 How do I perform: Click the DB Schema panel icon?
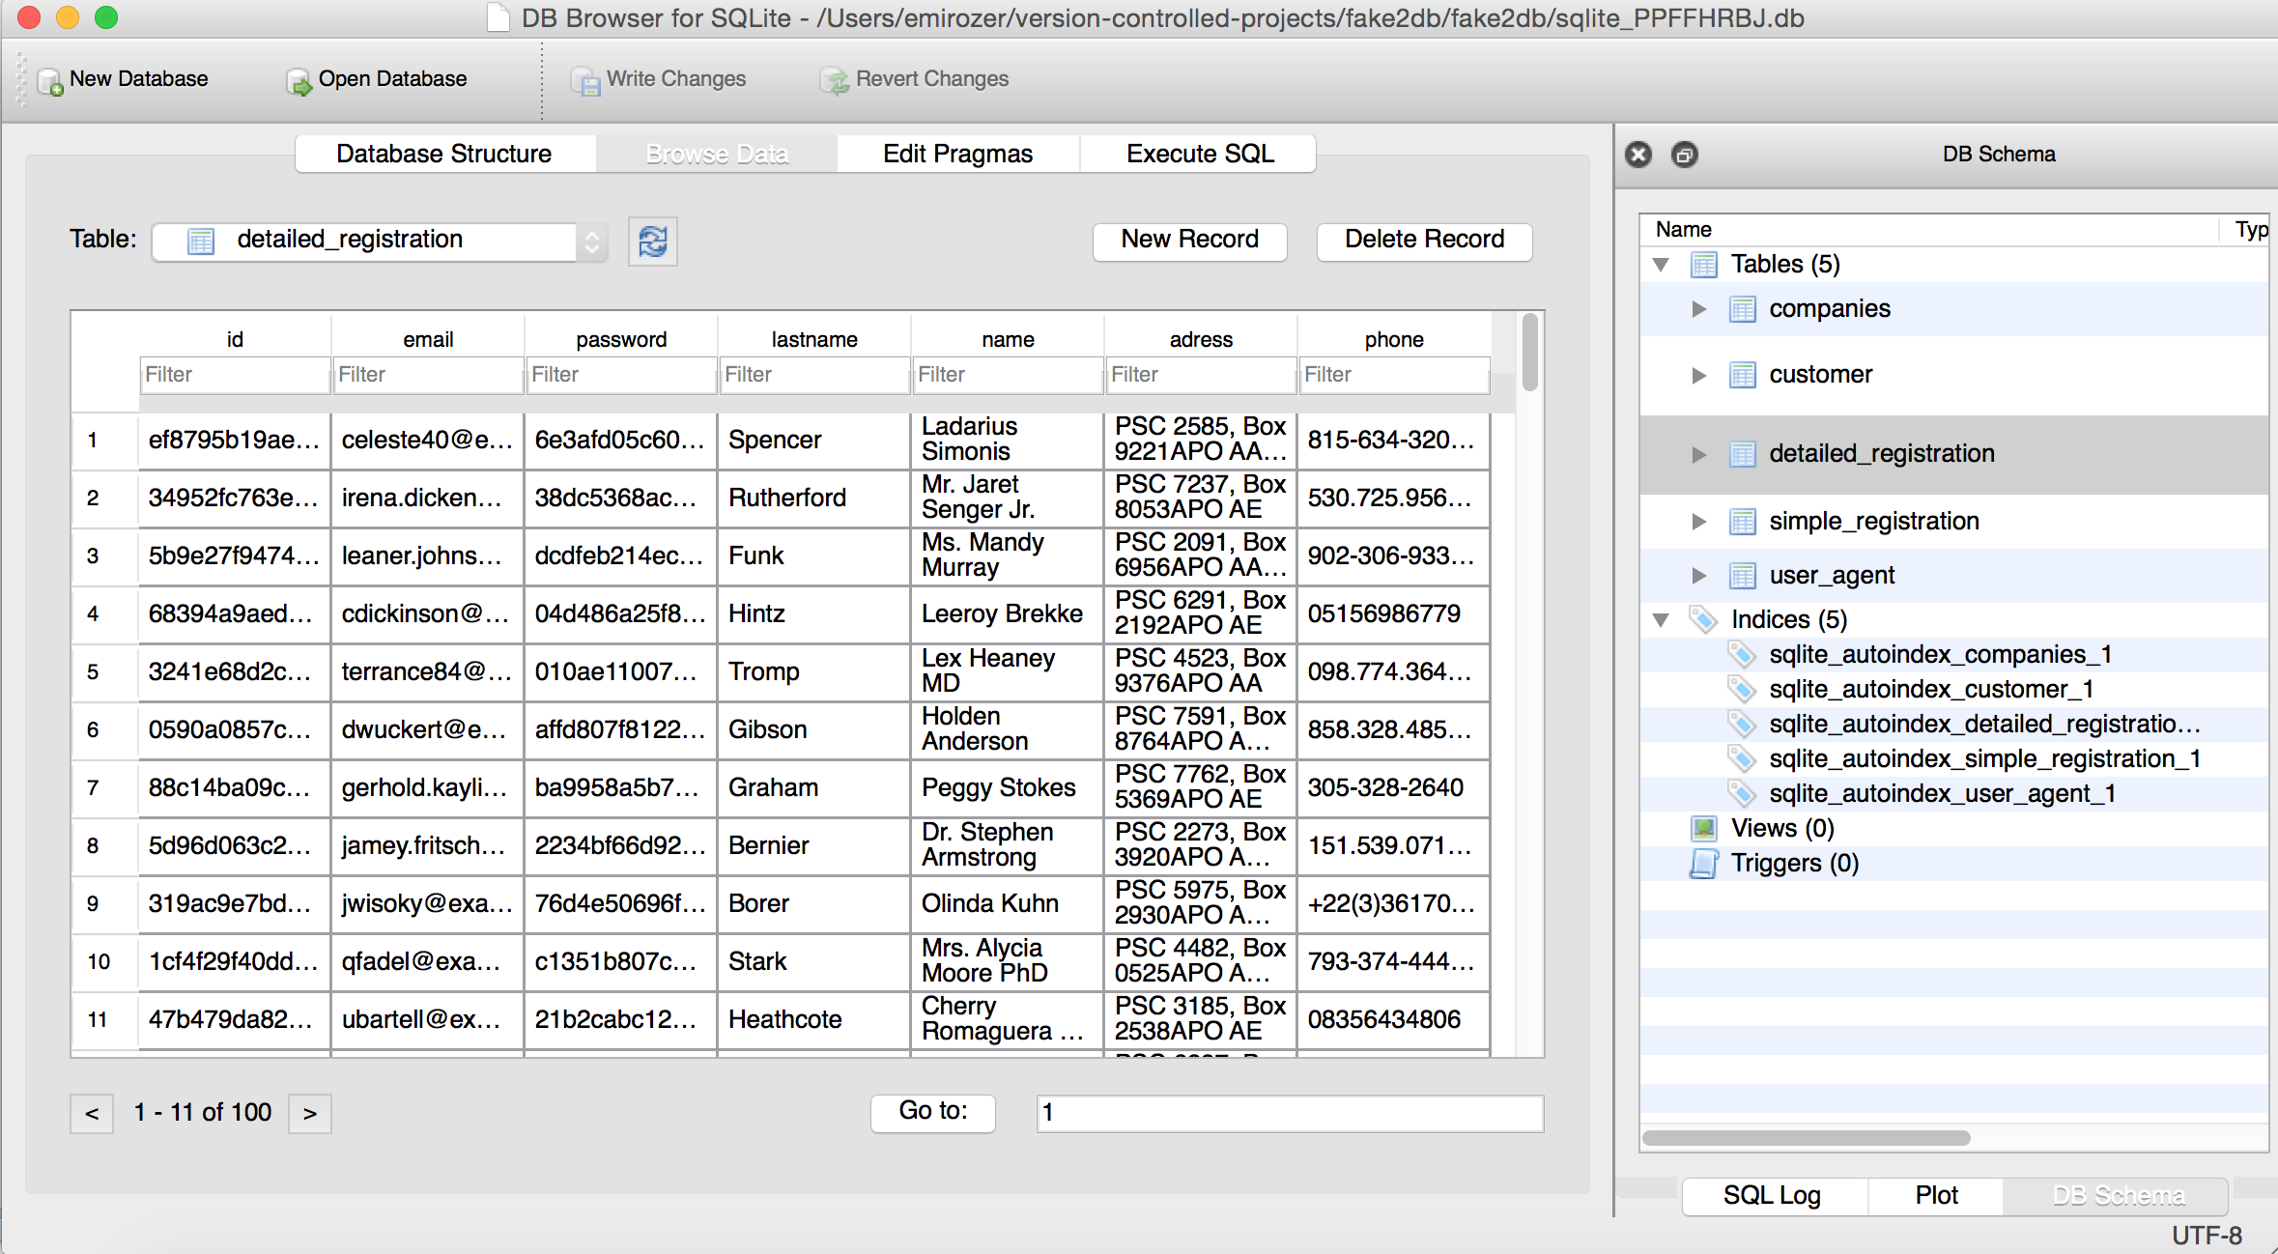click(1682, 153)
